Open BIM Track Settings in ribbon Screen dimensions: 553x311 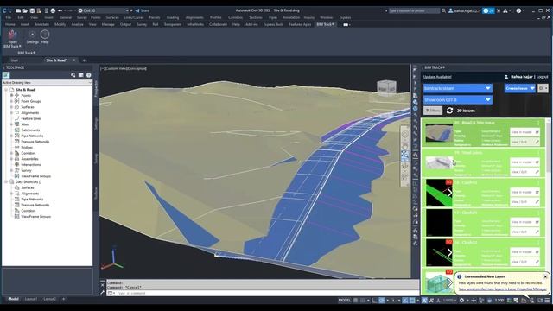tap(32, 37)
